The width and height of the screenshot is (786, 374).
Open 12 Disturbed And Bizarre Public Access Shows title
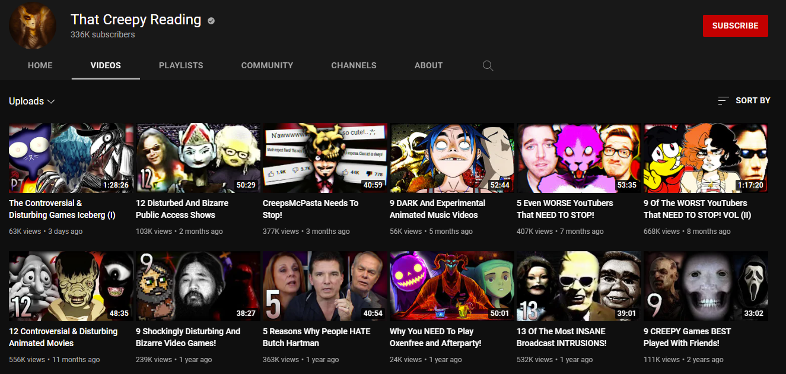click(x=182, y=209)
